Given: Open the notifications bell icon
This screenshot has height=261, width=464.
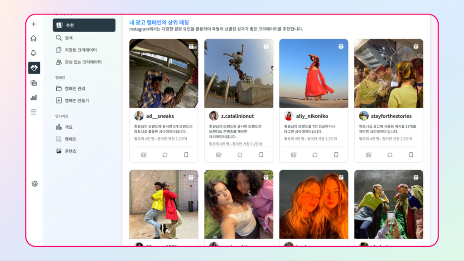Looking at the screenshot, I should (x=34, y=53).
